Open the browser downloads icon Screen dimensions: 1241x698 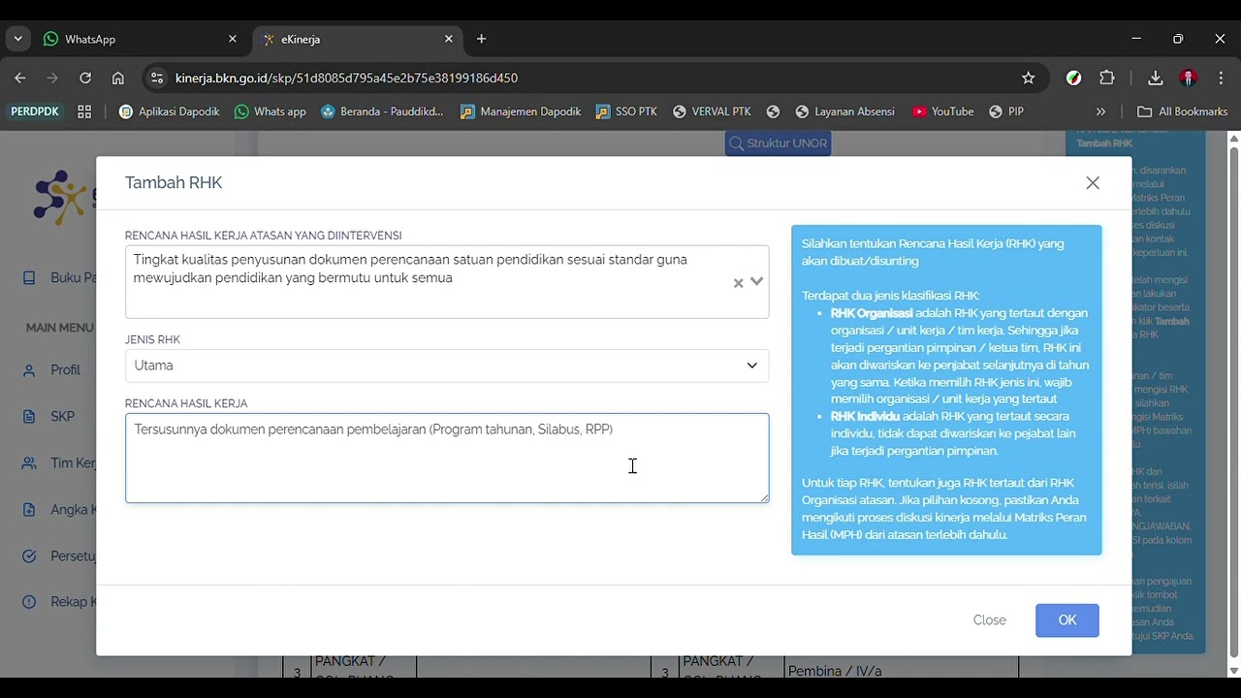1155,78
